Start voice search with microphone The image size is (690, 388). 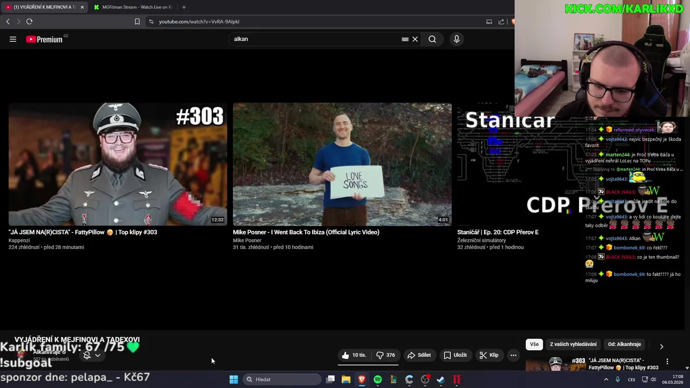click(457, 39)
